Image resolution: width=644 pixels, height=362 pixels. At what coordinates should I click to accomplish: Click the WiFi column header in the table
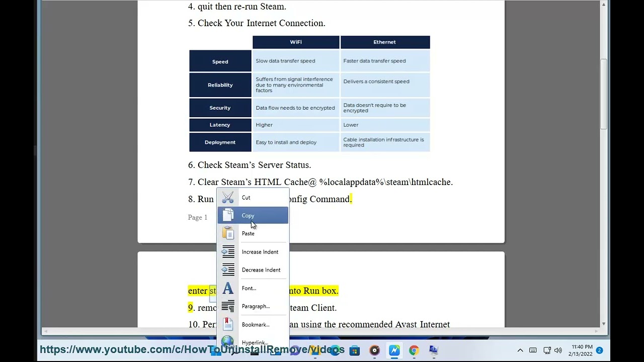click(296, 42)
